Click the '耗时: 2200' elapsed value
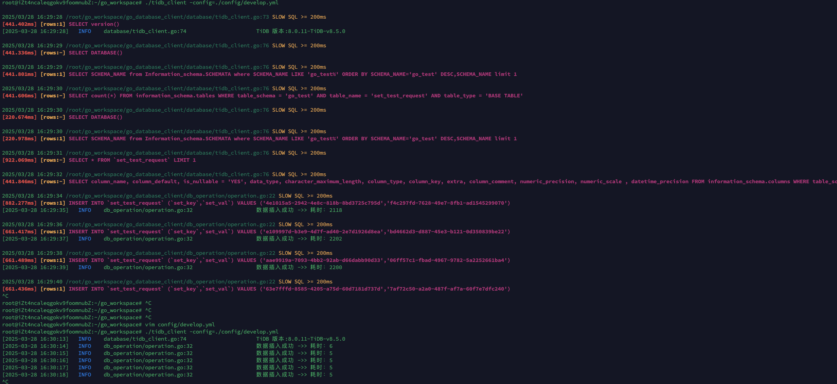Viewport: 837px width, 384px height. [x=326, y=268]
